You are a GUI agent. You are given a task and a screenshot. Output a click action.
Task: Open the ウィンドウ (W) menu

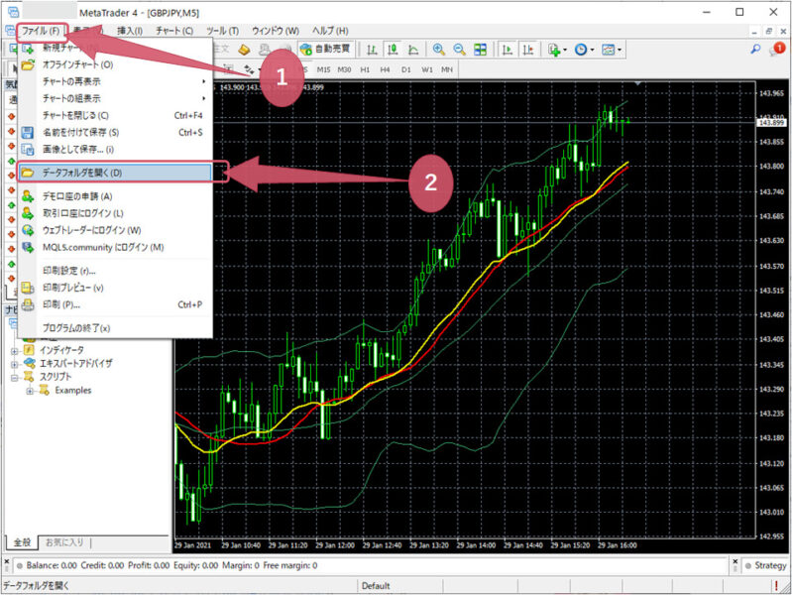[x=276, y=31]
